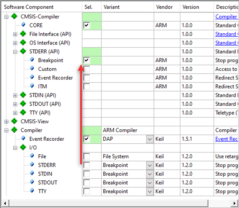Image resolution: width=239 pixels, height=208 pixels.
Task: Click the STDIN (API) green diamond icon
Action: (23, 95)
